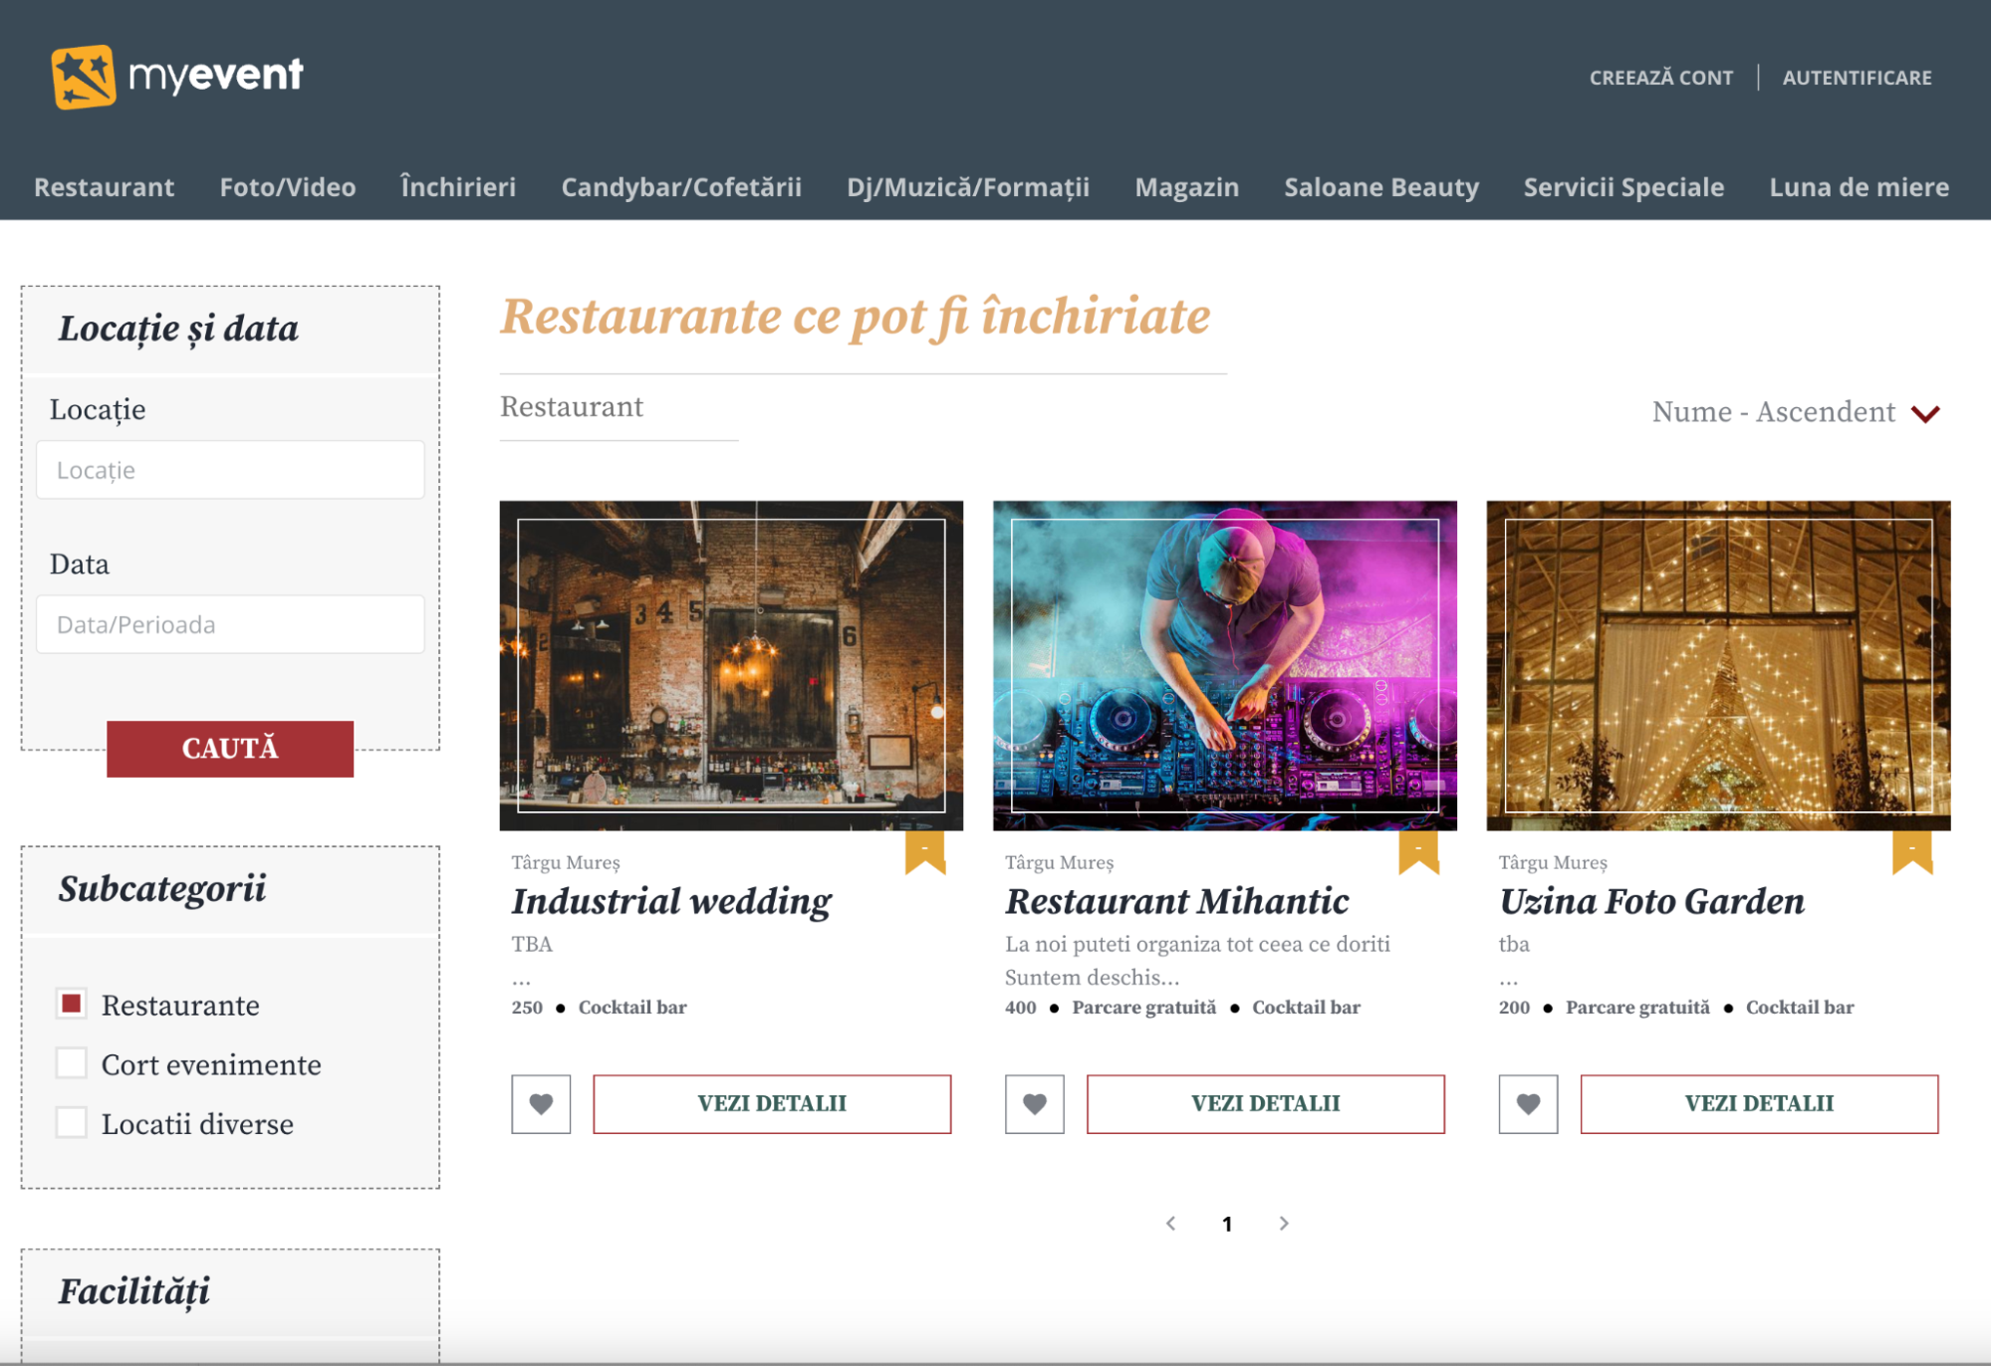The image size is (1991, 1367).
Task: Select Luna de miere menu item
Action: click(1859, 187)
